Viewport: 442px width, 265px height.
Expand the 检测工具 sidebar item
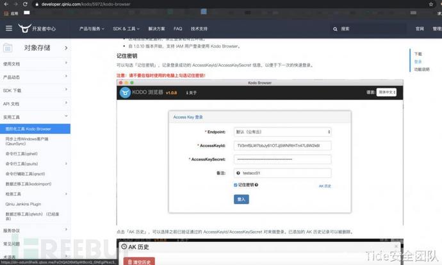(66, 194)
